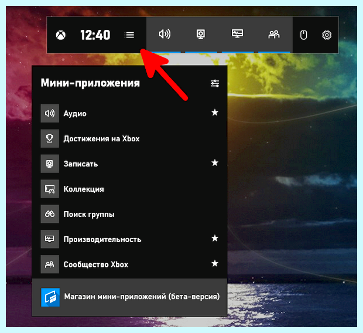This screenshot has width=363, height=333.
Task: Click the Производительность monitor icon
Action: pos(50,239)
